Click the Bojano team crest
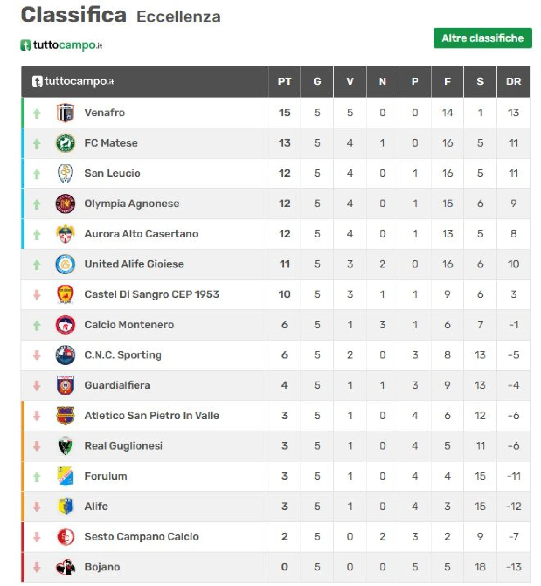This screenshot has width=541, height=586. (65, 567)
